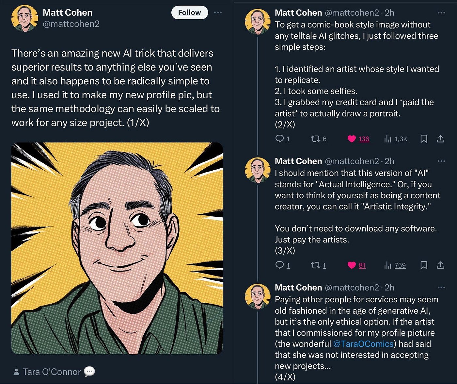457x384 pixels.
Task: Open more options on the (2/X) tweet
Action: click(441, 13)
